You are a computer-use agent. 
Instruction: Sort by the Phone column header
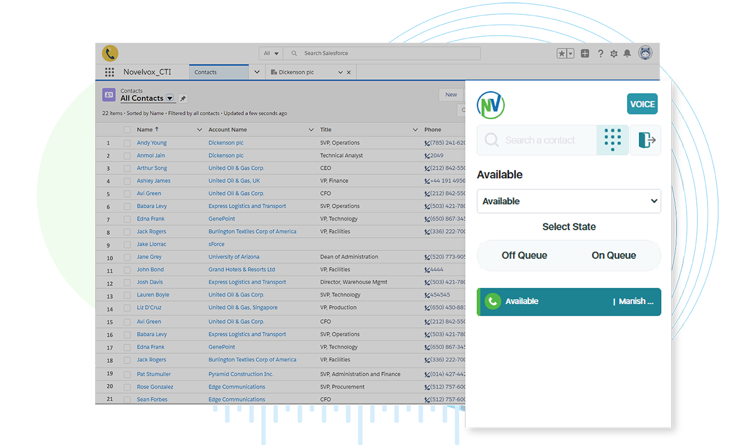[433, 129]
